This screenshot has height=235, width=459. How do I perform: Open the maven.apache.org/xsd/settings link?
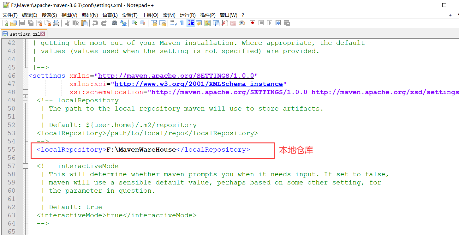(x=385, y=92)
